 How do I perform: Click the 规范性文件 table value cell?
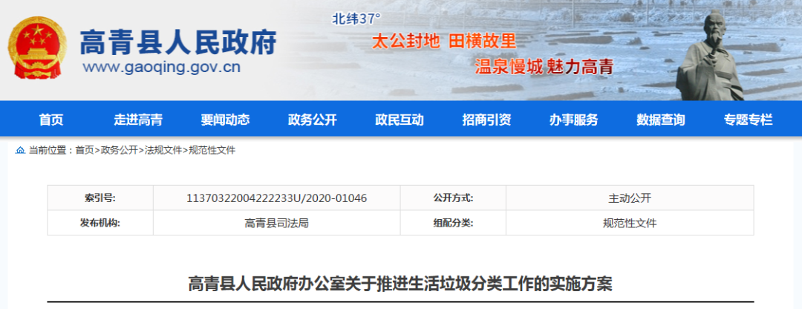pyautogui.click(x=630, y=223)
